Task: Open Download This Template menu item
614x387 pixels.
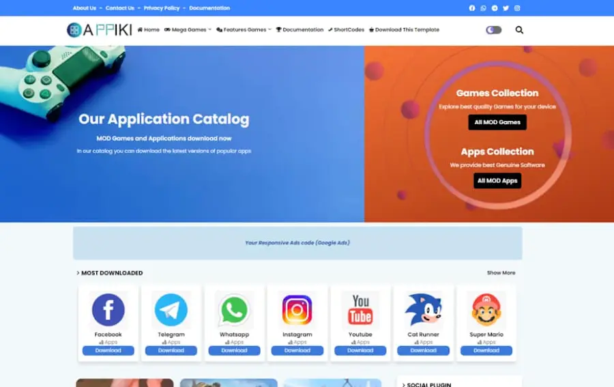Action: tap(404, 30)
